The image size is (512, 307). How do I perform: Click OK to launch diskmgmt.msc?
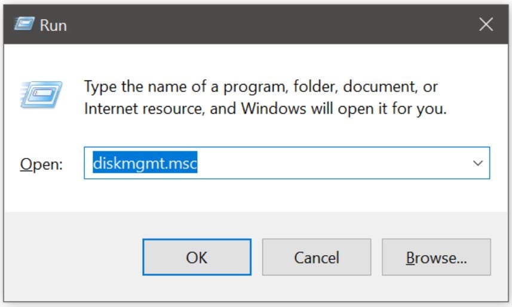click(x=197, y=258)
